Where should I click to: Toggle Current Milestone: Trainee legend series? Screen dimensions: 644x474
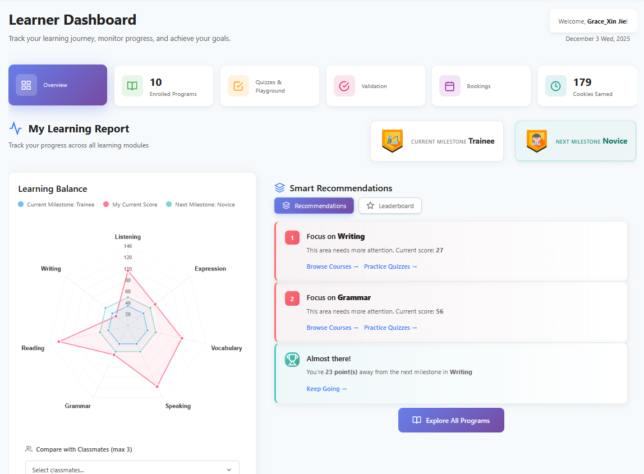[x=56, y=205]
